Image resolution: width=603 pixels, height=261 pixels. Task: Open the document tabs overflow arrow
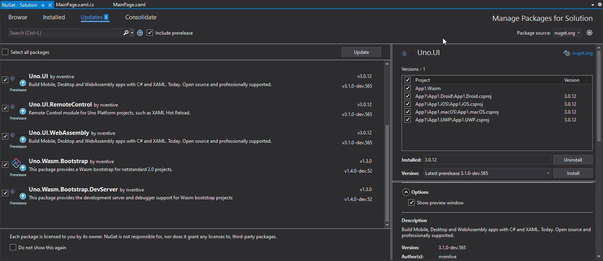point(593,5)
